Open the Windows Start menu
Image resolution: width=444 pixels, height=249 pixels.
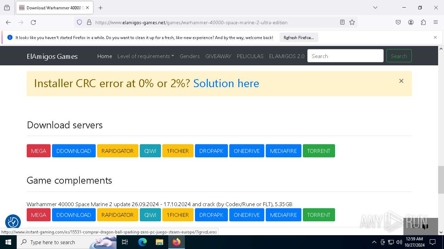[x=8, y=242]
